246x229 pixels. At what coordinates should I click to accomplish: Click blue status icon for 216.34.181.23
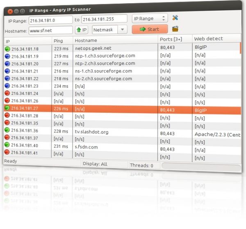7,86
